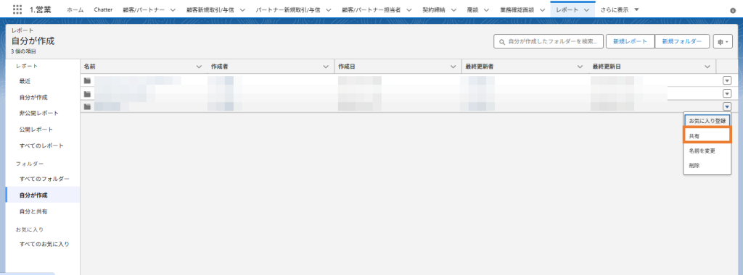Choose 名前を変更 in the row menu
The image size is (743, 275).
pos(707,151)
